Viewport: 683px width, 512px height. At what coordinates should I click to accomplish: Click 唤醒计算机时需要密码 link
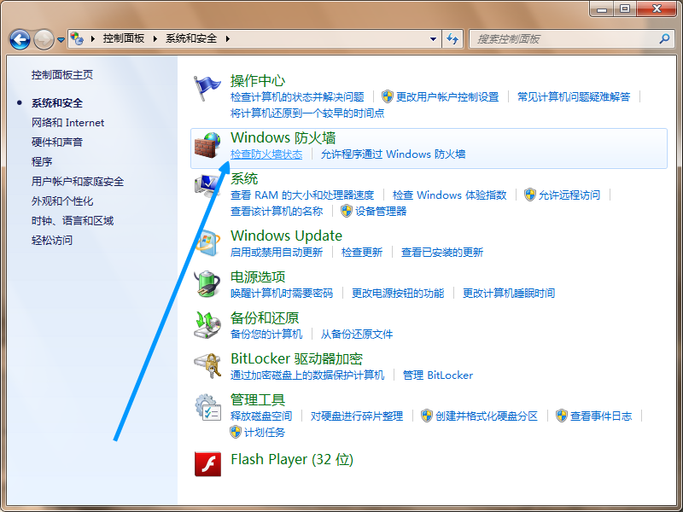coord(282,293)
